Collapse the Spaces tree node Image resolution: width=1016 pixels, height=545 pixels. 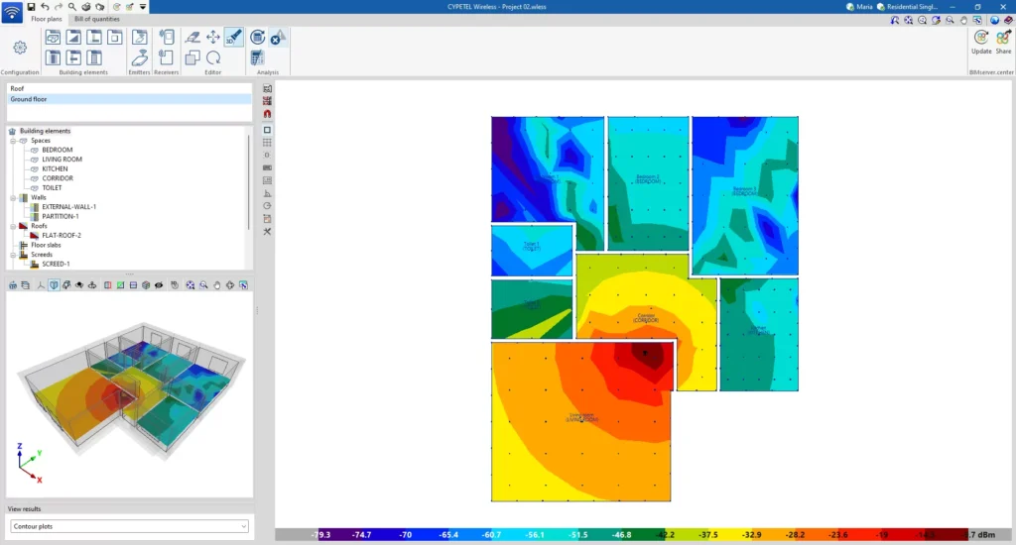[x=13, y=141]
